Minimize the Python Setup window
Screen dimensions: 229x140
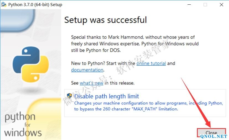(189, 5)
